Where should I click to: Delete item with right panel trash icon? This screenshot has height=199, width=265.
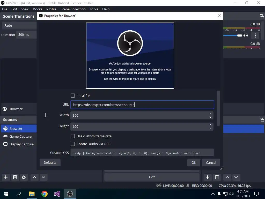tap(217, 177)
